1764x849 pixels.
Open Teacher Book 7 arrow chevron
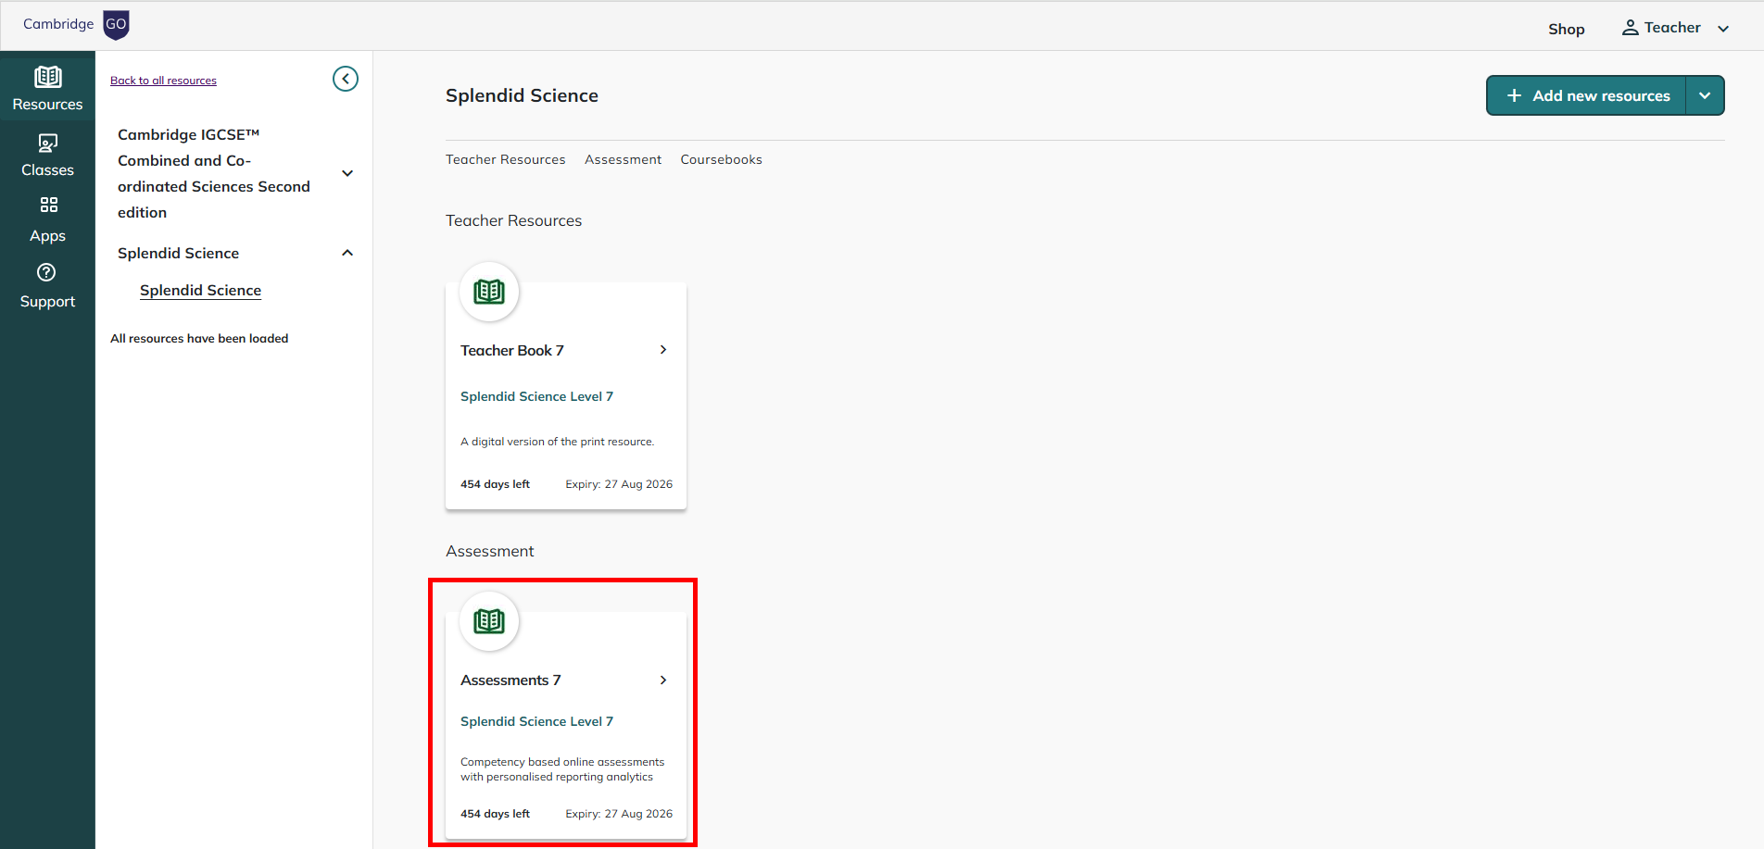663,350
